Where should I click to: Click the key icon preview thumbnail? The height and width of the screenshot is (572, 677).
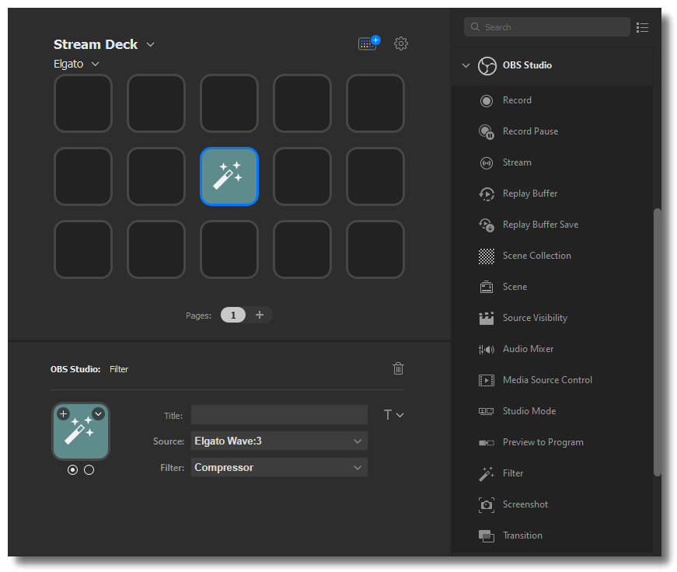click(x=81, y=431)
